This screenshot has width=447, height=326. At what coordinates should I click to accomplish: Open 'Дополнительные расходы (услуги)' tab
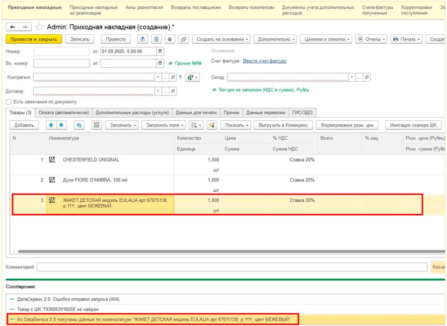click(x=132, y=113)
